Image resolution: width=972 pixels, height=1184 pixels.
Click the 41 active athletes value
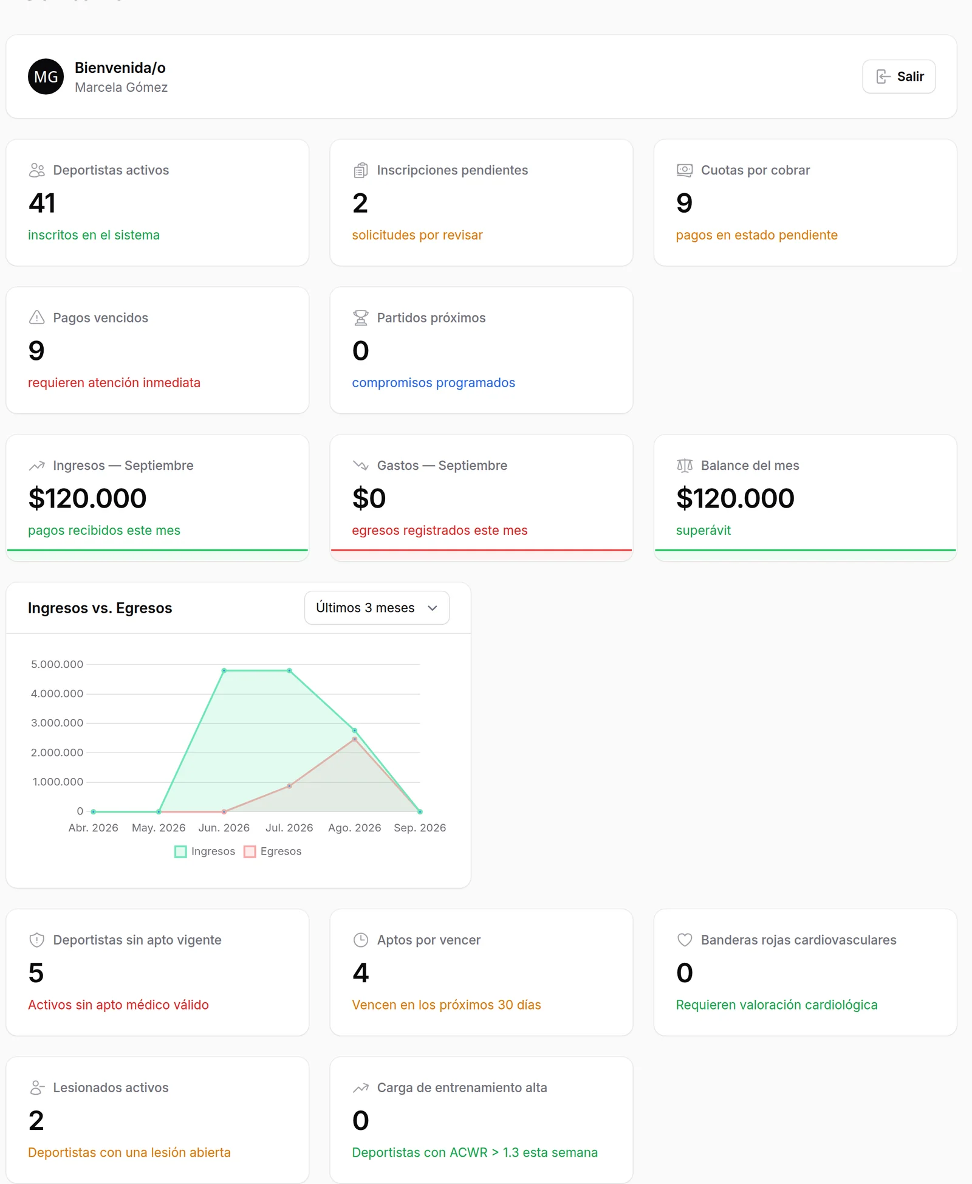[x=42, y=203]
